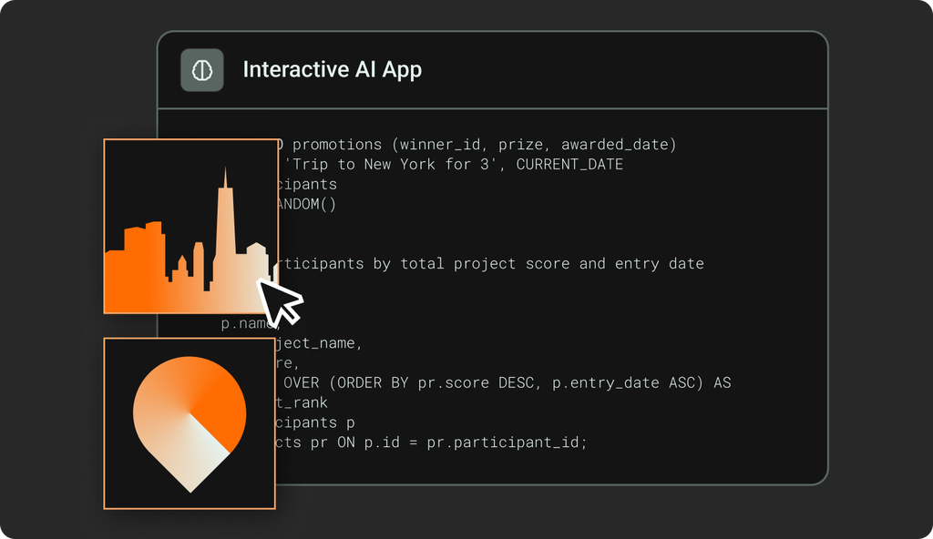The image size is (933, 539).
Task: Click the awarded_date column name
Action: [615, 145]
